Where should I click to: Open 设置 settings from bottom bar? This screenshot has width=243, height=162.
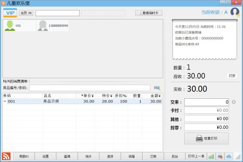click(x=45, y=156)
